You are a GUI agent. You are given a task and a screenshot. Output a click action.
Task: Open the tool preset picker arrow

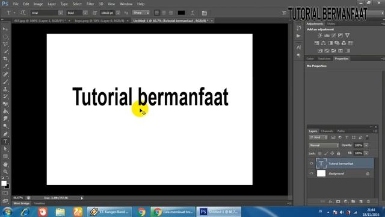(x=14, y=13)
